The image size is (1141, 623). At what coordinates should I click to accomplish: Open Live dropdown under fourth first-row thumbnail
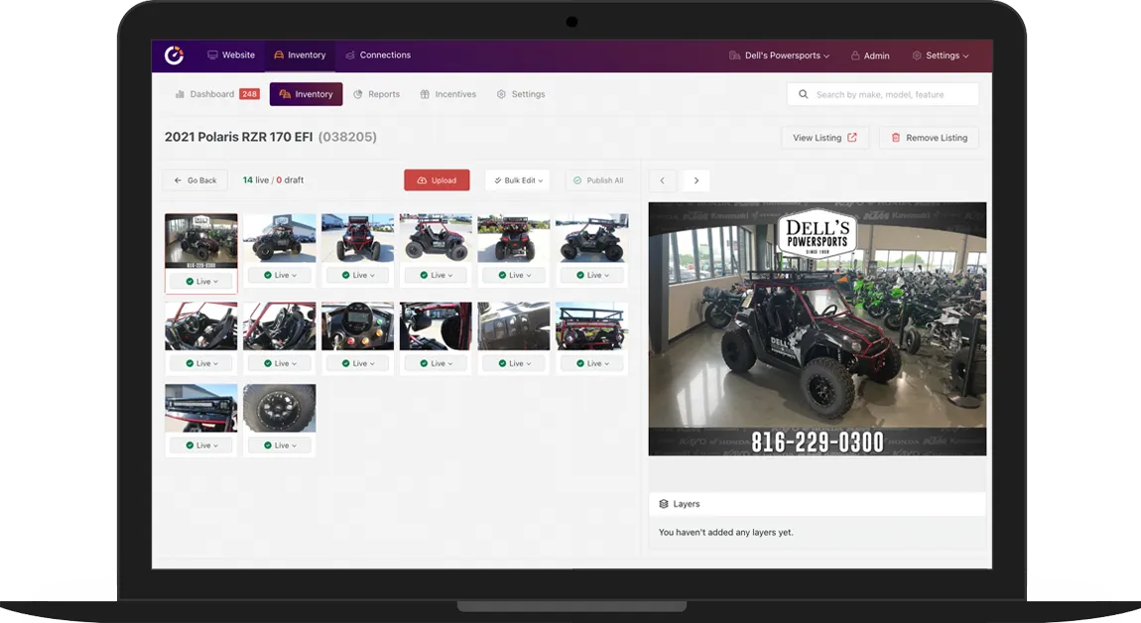[x=436, y=275]
